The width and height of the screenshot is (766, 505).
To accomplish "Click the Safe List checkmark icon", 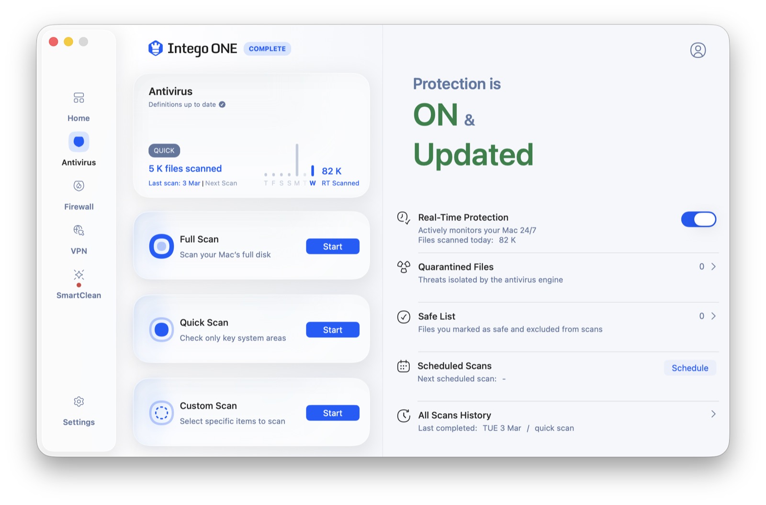I will coord(404,317).
